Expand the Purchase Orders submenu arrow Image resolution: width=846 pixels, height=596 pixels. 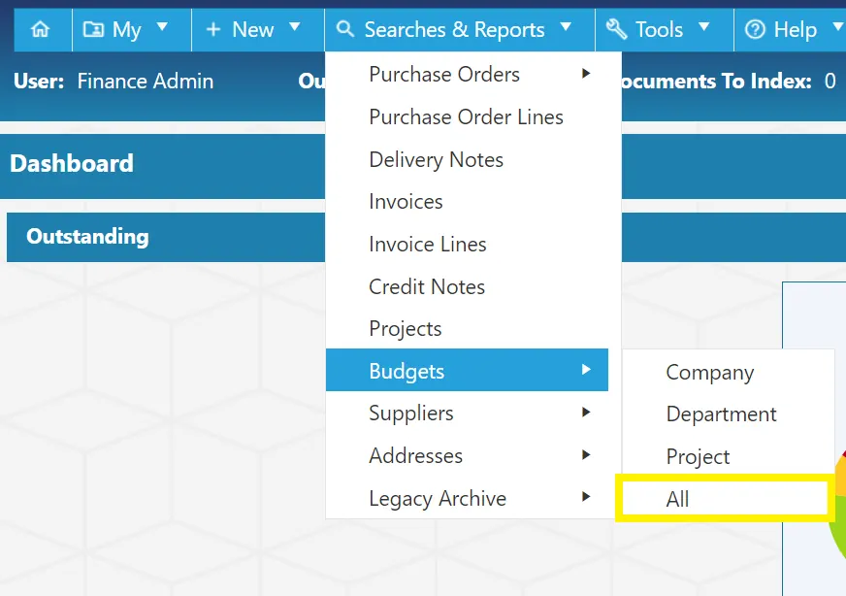587,74
